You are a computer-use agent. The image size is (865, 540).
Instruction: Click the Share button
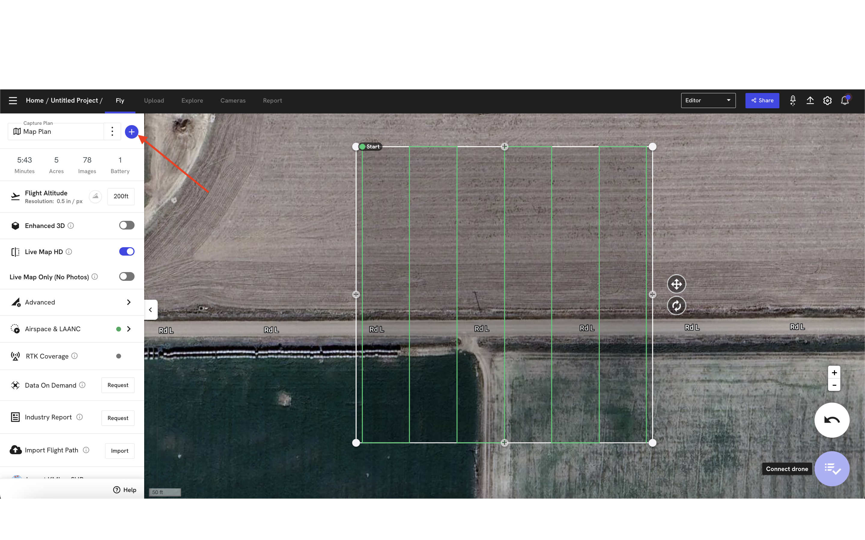click(762, 101)
